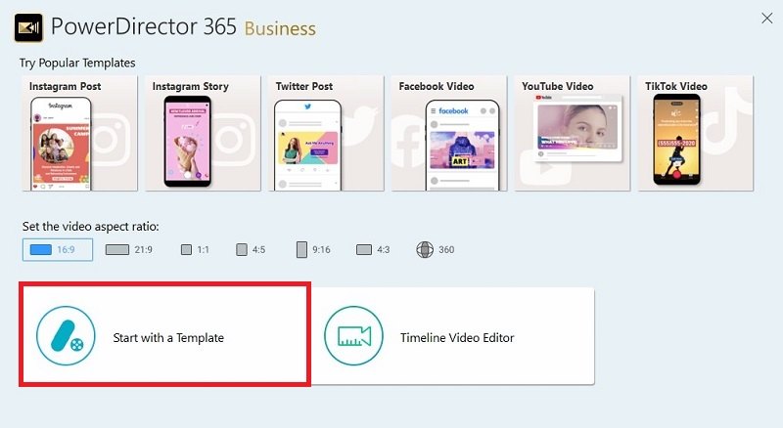Select the 16:9 aspect ratio
The height and width of the screenshot is (428, 783).
58,249
